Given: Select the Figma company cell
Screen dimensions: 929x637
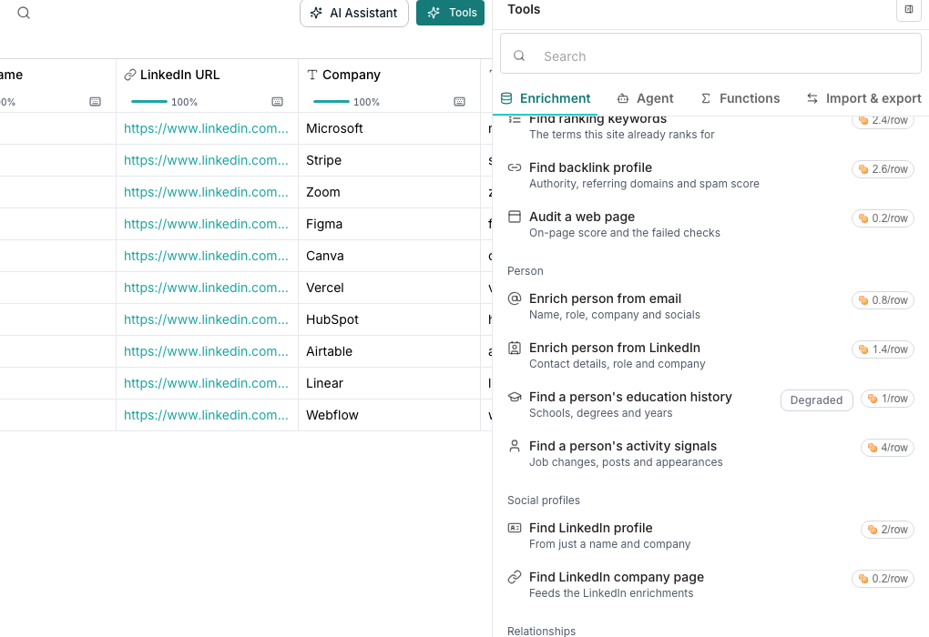Looking at the screenshot, I should click(389, 225).
